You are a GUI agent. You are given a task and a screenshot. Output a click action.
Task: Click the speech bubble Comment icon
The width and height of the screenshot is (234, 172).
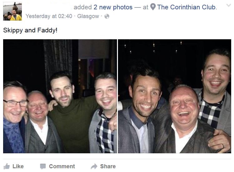pyautogui.click(x=43, y=166)
